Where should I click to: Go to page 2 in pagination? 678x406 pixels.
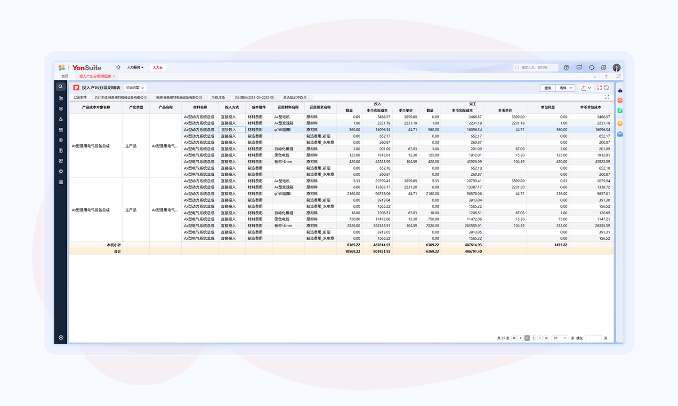click(533, 338)
